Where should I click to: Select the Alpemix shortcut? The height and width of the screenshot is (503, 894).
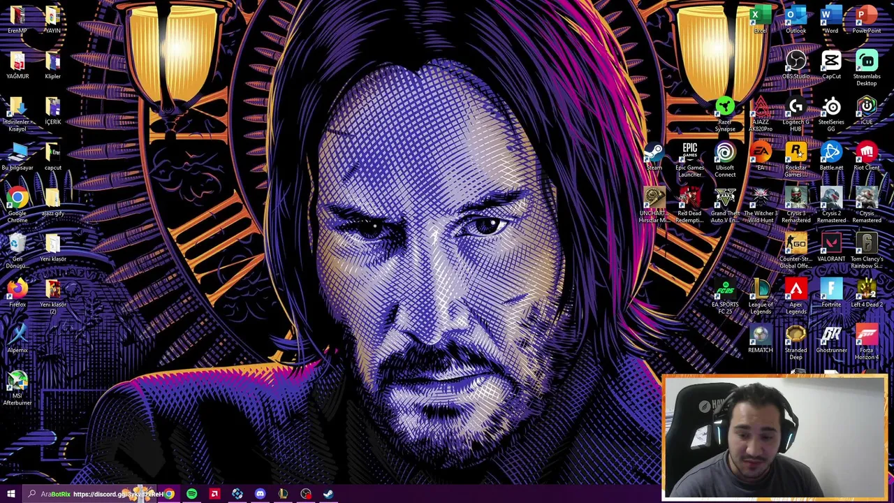(17, 339)
